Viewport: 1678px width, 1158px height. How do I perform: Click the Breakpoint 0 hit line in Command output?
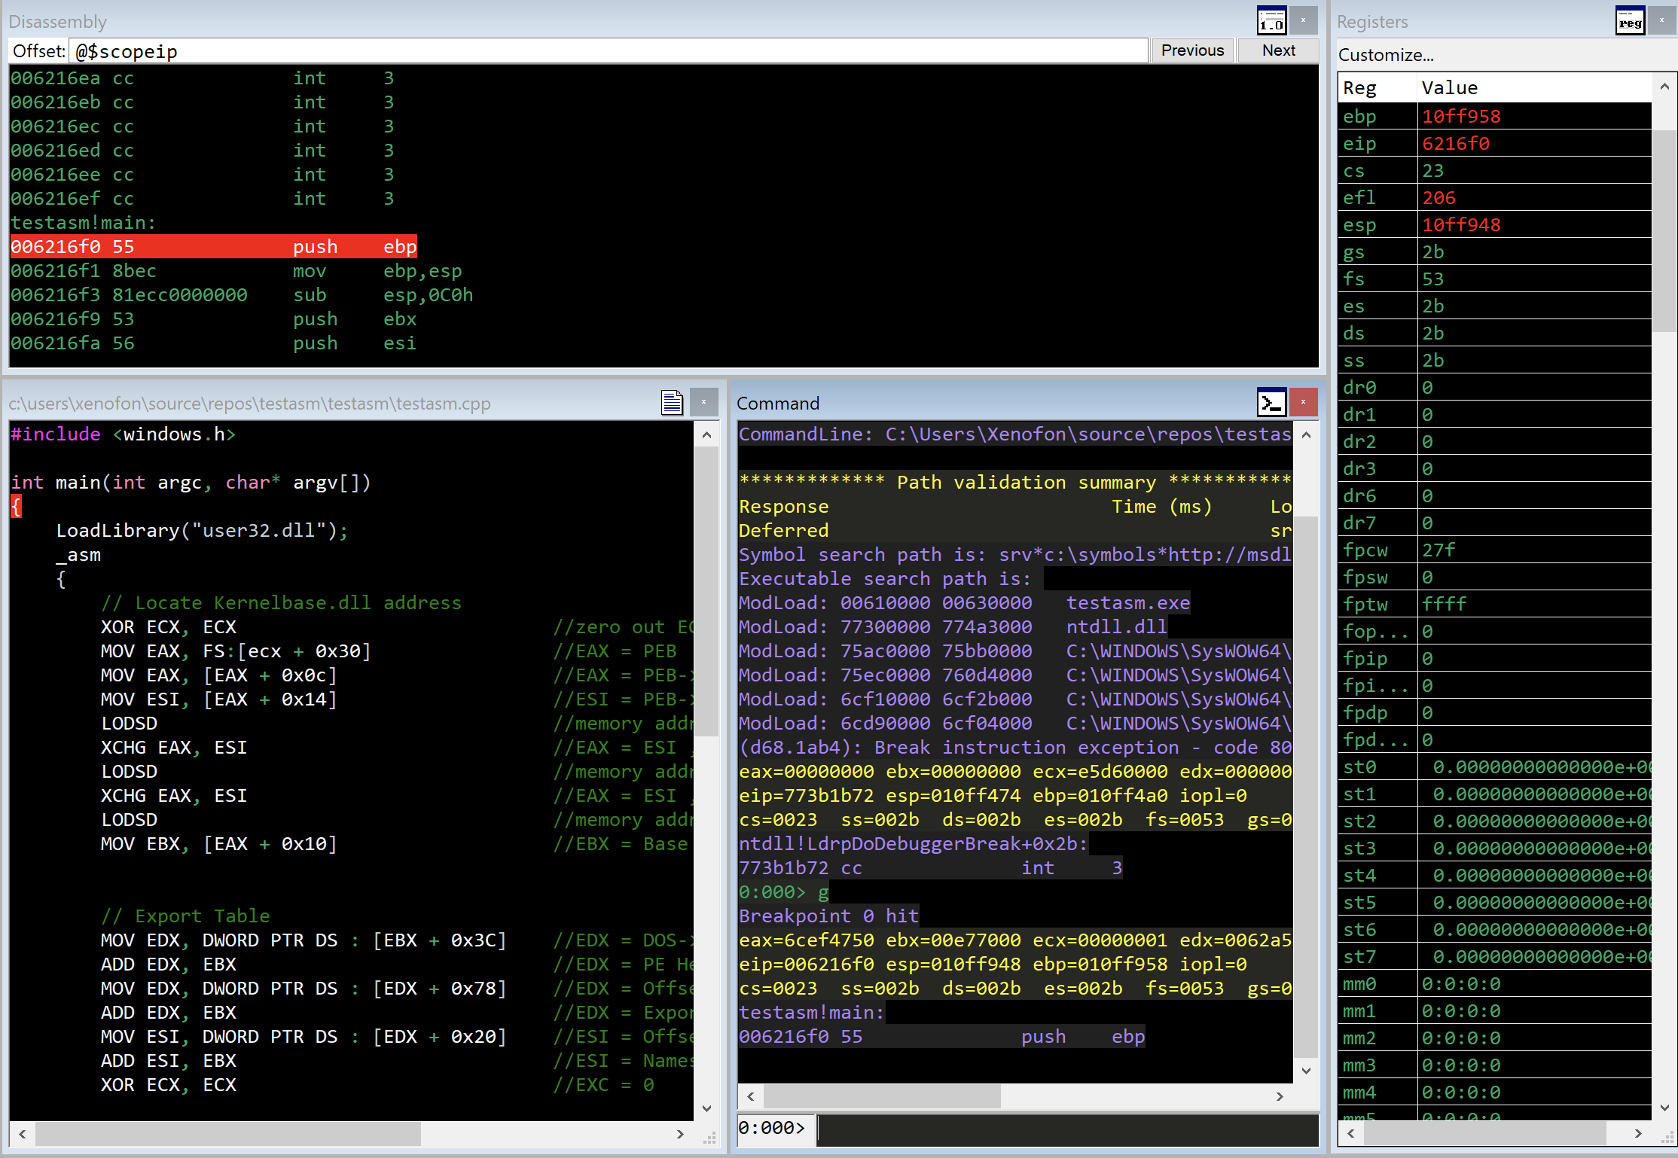click(x=827, y=916)
